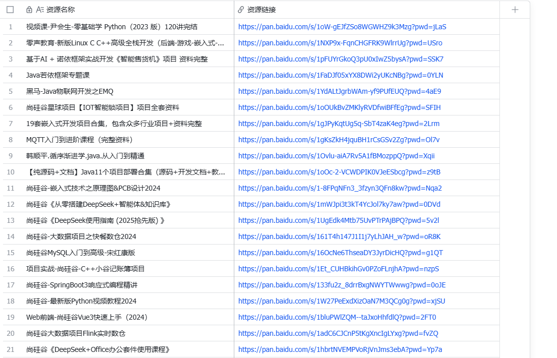Click the lock icon beside 资源名称 header
This screenshot has width=557, height=358.
tap(29, 10)
